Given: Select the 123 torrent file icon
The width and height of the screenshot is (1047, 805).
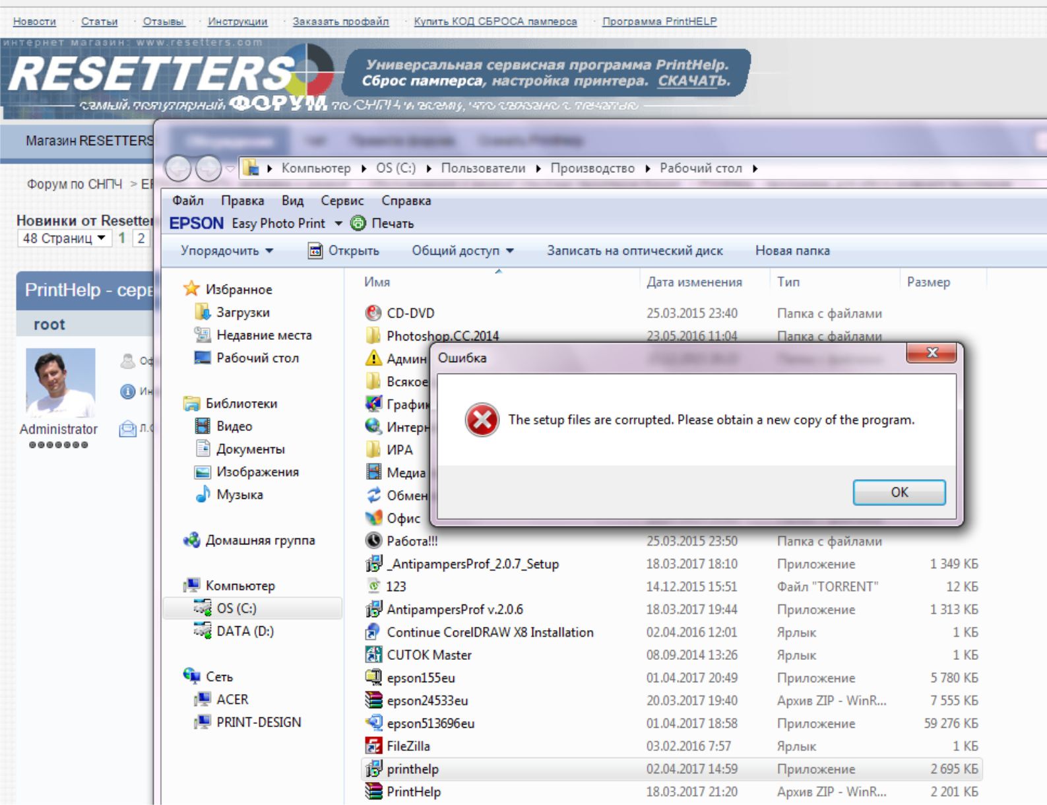Looking at the screenshot, I should tap(373, 586).
